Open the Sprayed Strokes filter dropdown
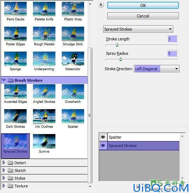 [x=138, y=29]
